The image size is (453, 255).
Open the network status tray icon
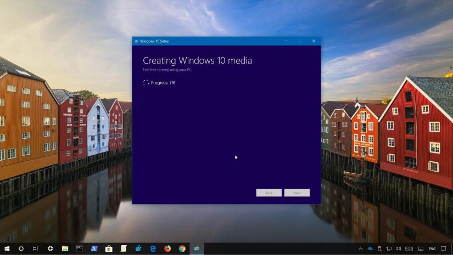389,248
